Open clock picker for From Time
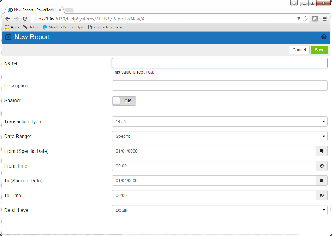Image resolution: width=332 pixels, height=236 pixels. 321,166
